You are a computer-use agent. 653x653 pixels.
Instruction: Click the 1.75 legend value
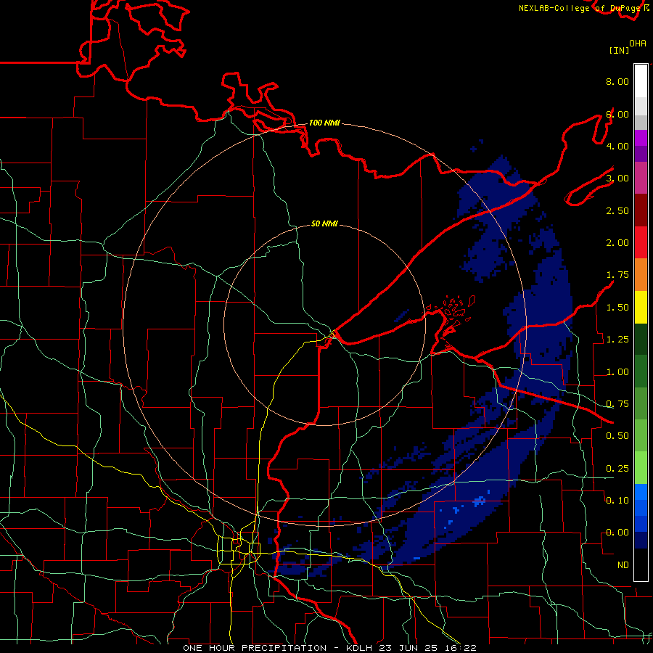coord(617,275)
